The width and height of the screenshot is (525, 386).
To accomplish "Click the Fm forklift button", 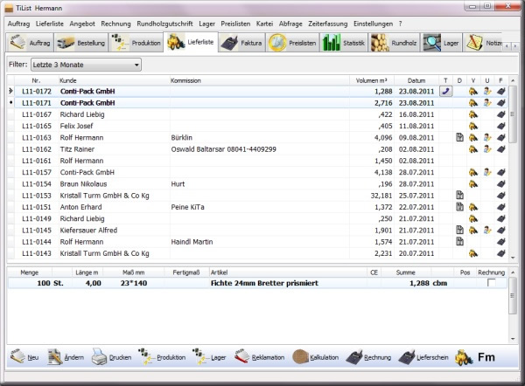I will [x=475, y=357].
